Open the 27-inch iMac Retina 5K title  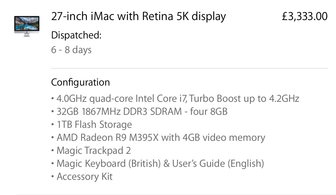click(x=139, y=17)
